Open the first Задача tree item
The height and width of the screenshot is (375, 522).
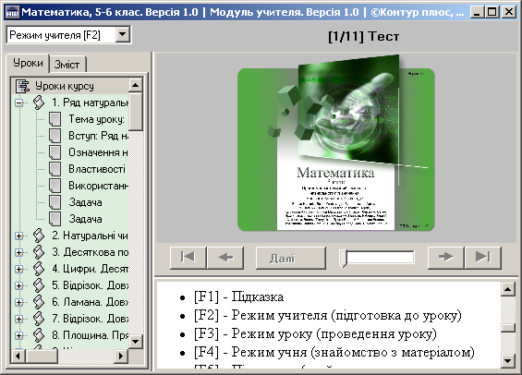pos(85,202)
